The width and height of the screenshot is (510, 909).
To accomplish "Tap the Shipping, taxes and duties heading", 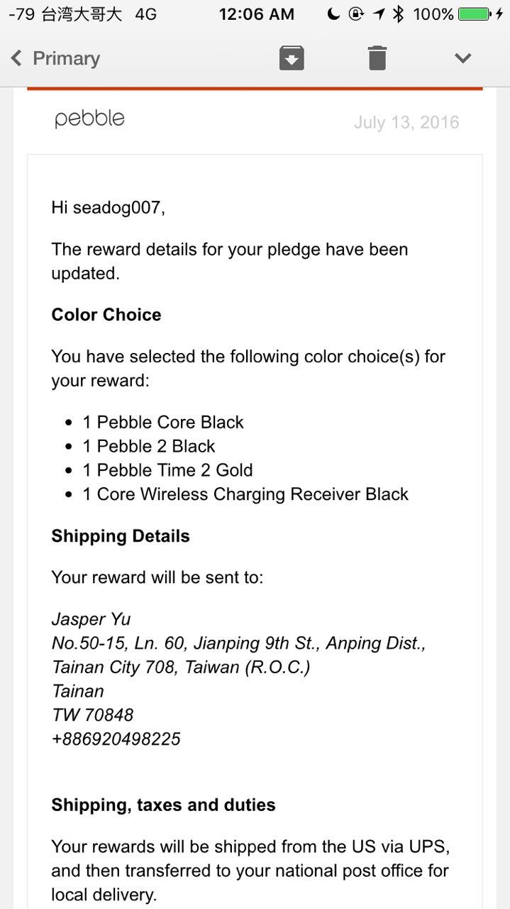I will click(x=163, y=805).
